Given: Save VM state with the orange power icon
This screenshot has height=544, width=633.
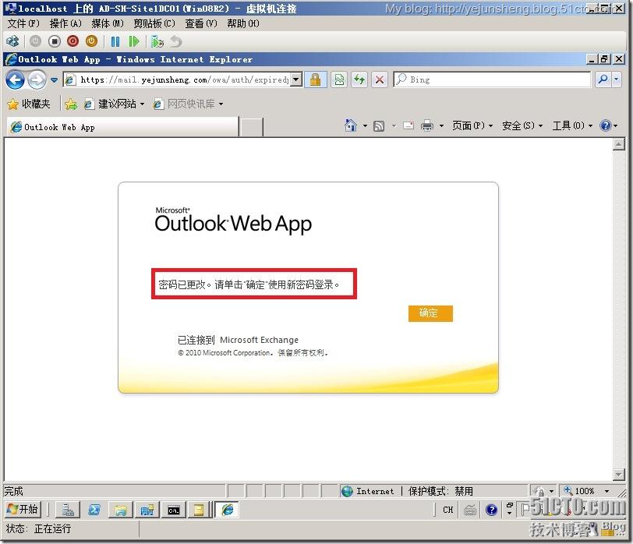Looking at the screenshot, I should tap(92, 41).
